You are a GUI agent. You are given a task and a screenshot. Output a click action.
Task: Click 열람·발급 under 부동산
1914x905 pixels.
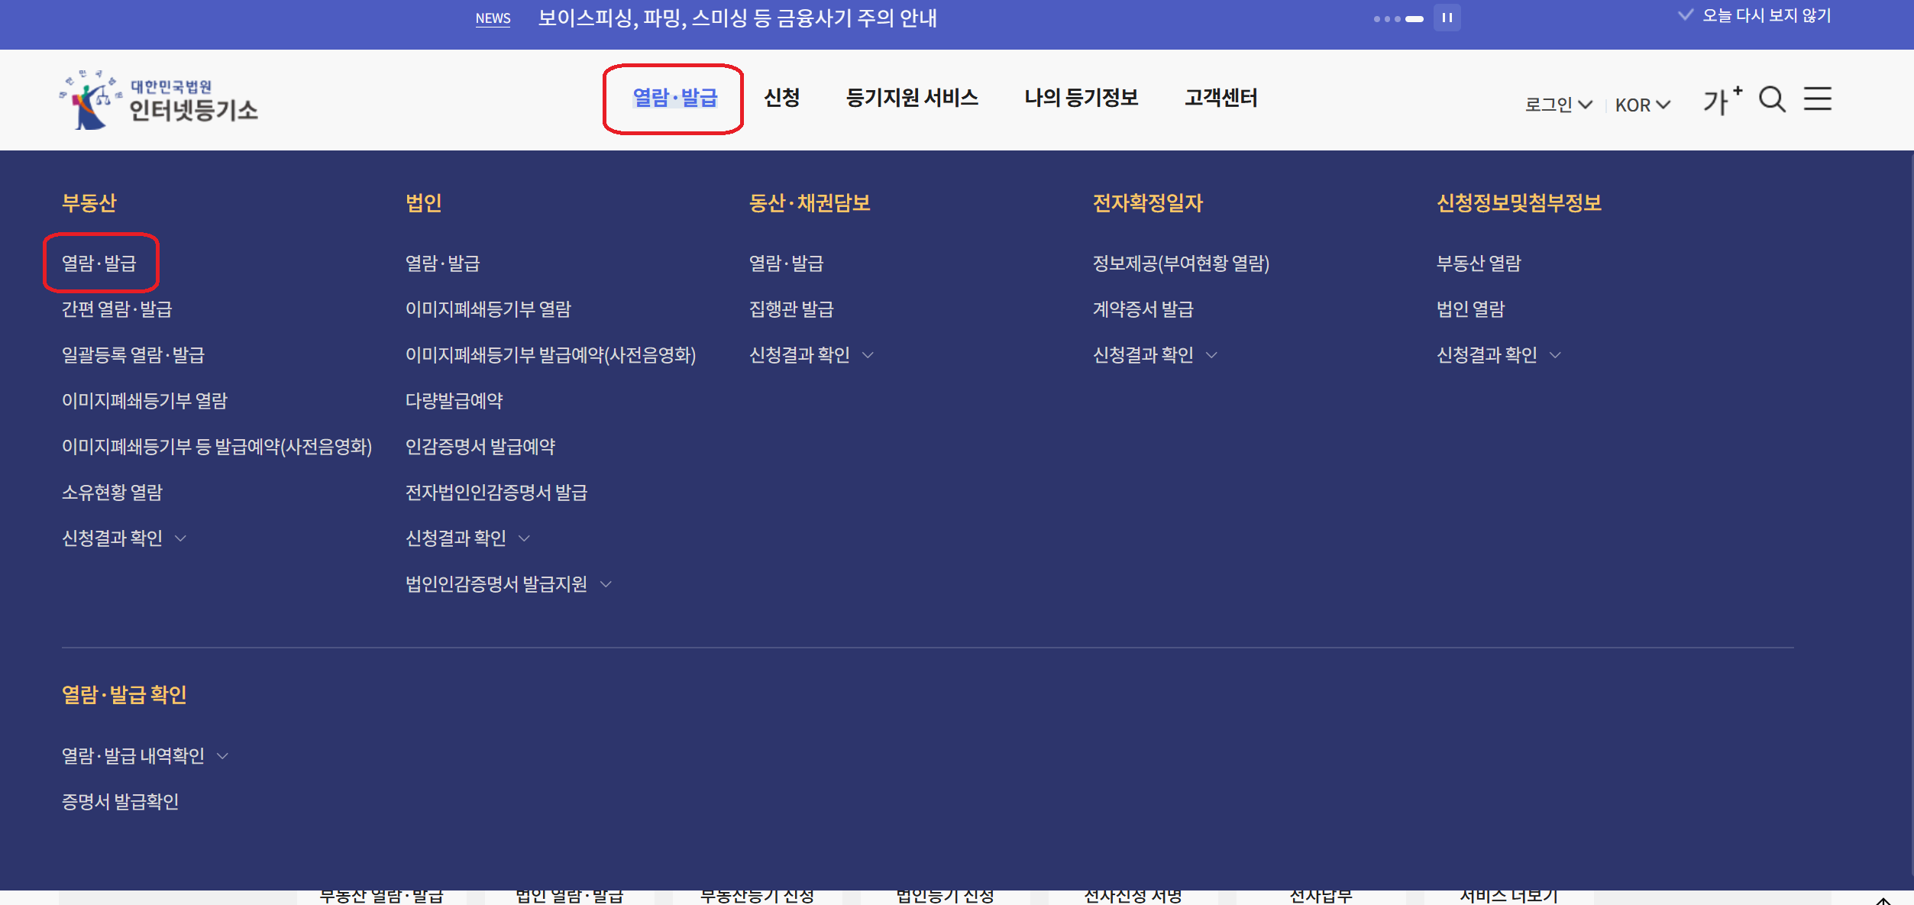point(100,263)
